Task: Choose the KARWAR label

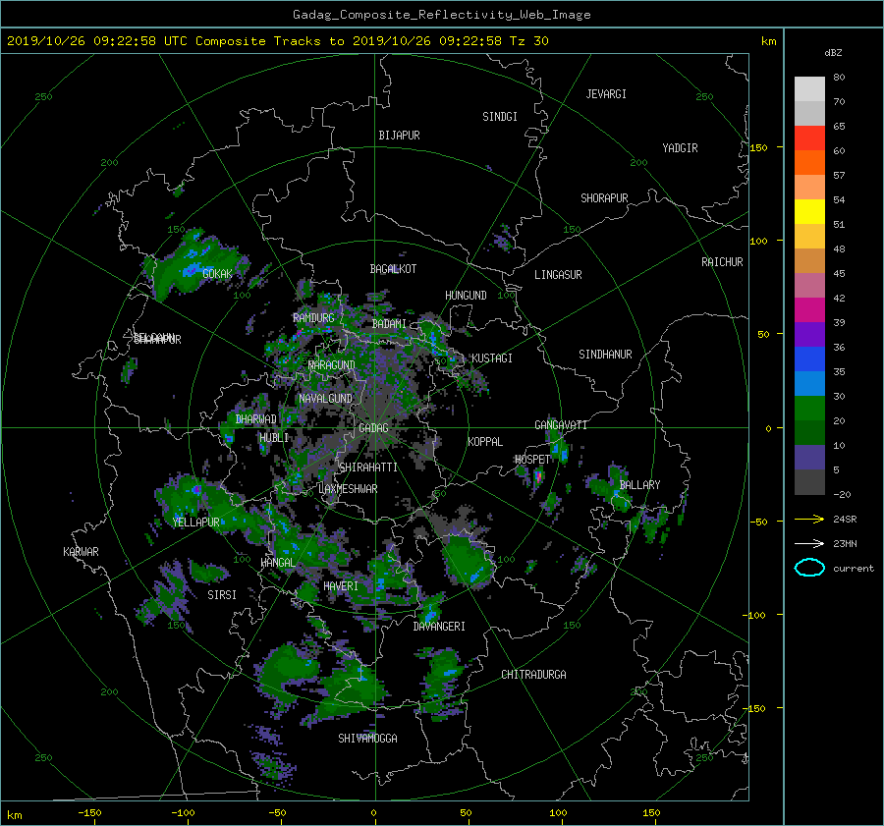Action: 81,552
